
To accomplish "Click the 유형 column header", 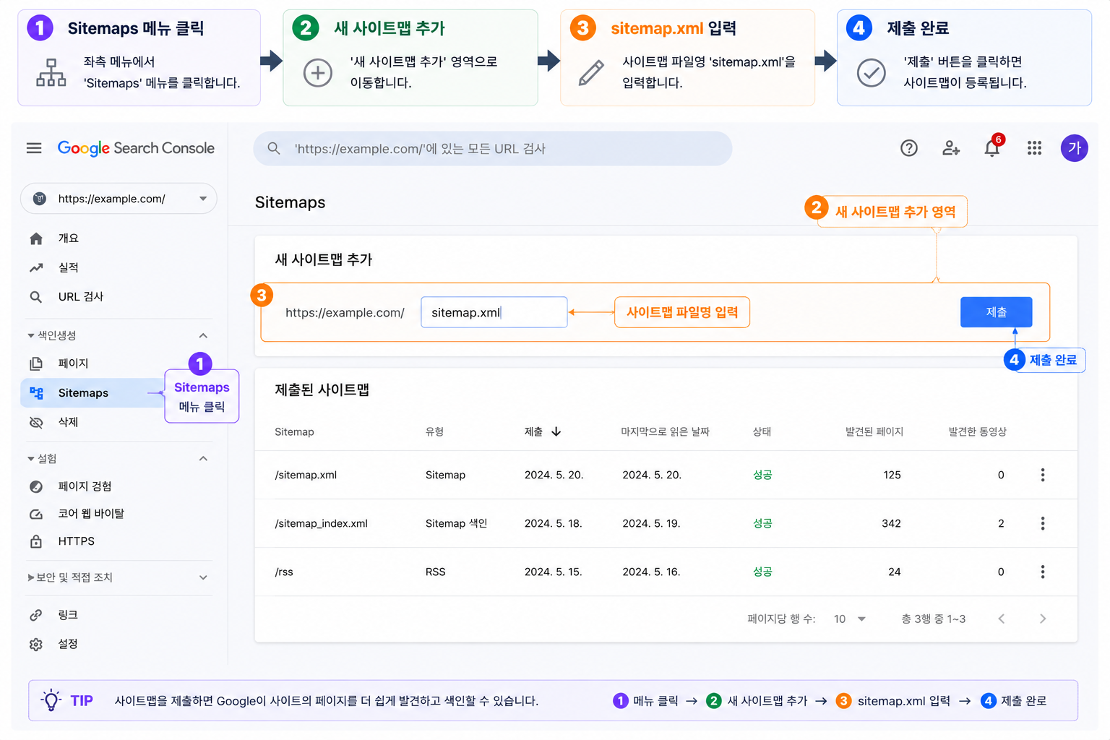I will click(x=434, y=431).
